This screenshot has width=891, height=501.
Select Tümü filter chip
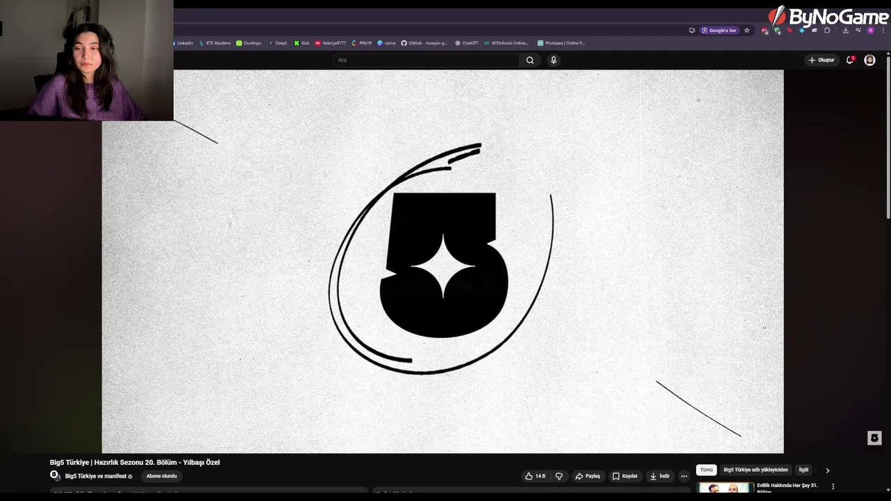pos(707,470)
